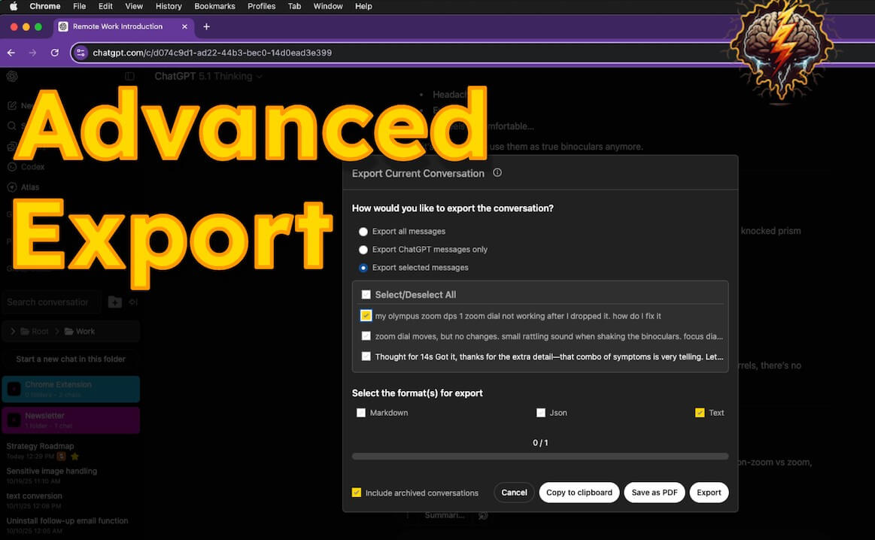Toggle the sidebar panel icon
Screen dimensions: 875x540
[x=129, y=77]
